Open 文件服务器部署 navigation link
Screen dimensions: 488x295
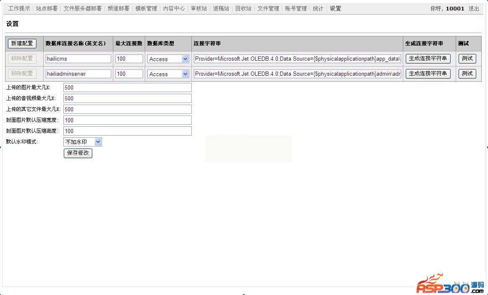tap(83, 9)
